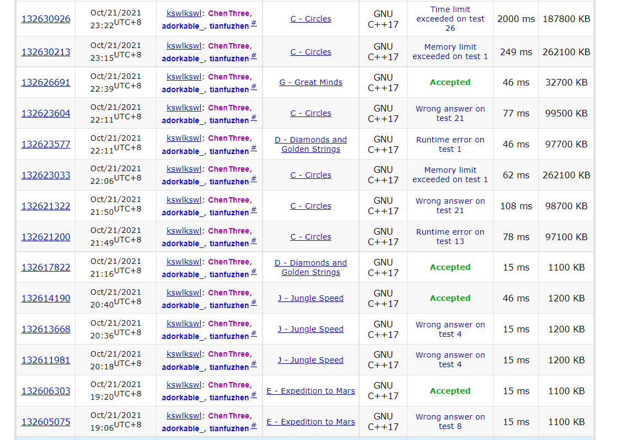The height and width of the screenshot is (440, 632).
Task: Click the # link in the 132630213 row
Action: coord(254,56)
